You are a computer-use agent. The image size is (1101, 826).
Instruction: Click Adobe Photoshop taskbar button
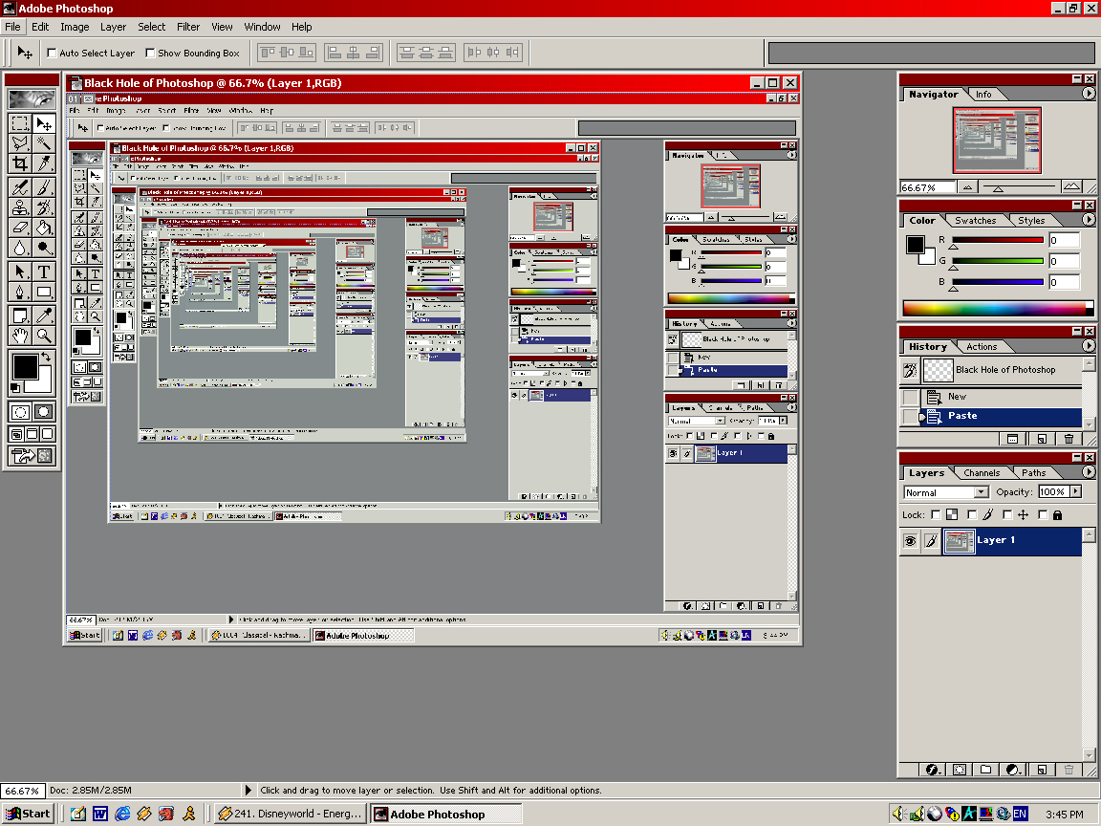click(x=446, y=815)
